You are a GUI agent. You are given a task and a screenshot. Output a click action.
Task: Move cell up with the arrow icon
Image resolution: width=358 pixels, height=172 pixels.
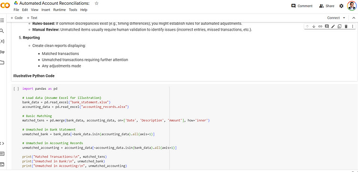click(x=307, y=26)
